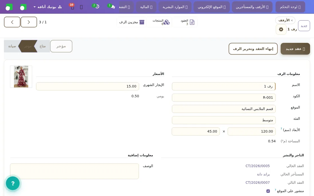This screenshot has width=314, height=196.
Task: Open next contract CT/2026/0007 link
Action: pos(257,183)
